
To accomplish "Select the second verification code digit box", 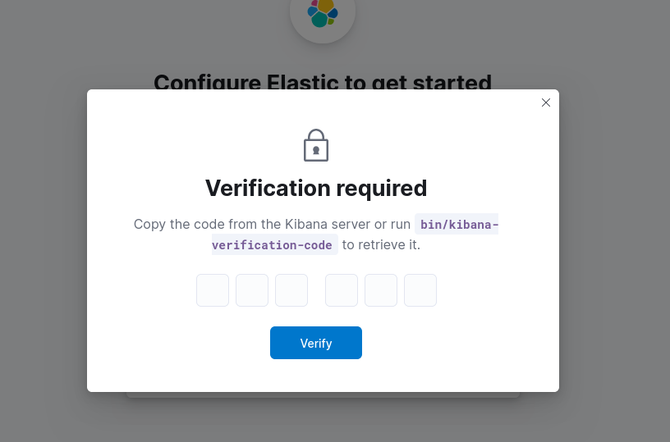I will point(252,290).
